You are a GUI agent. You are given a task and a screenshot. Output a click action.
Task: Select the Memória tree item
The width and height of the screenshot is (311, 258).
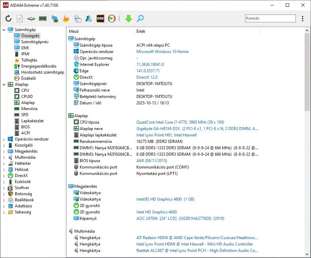tap(29, 109)
